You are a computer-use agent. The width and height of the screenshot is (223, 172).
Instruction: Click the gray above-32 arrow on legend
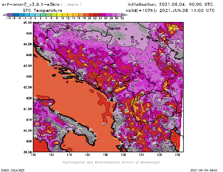click(x=125, y=15)
